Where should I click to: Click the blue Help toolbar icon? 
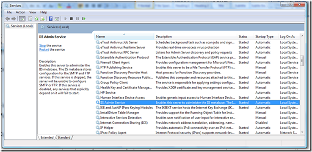51,19
